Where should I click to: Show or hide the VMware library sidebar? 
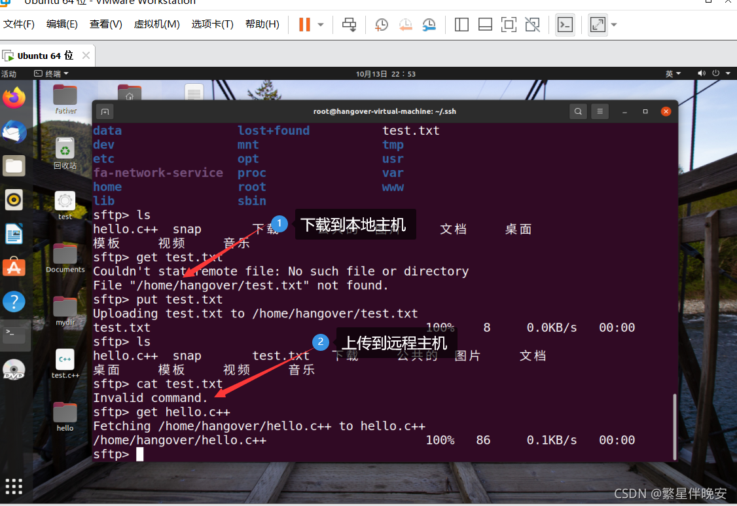point(461,24)
